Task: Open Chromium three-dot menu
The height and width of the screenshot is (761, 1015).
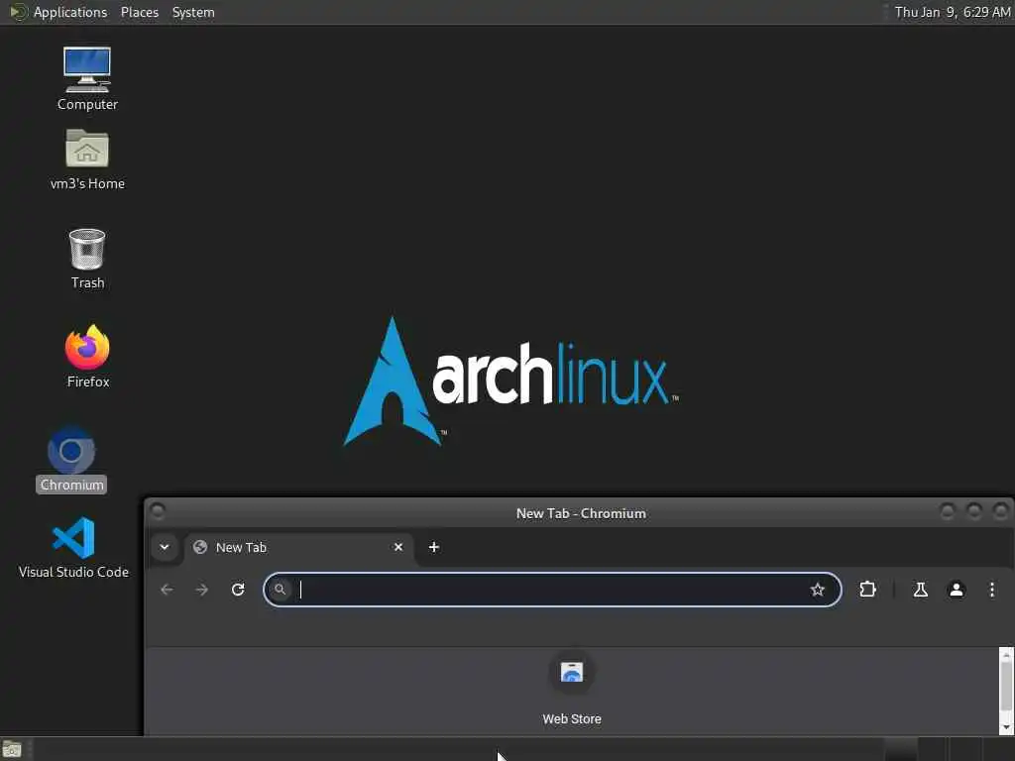Action: tap(991, 590)
